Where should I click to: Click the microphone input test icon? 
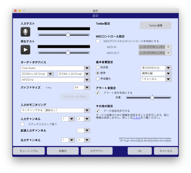[x=25, y=32]
